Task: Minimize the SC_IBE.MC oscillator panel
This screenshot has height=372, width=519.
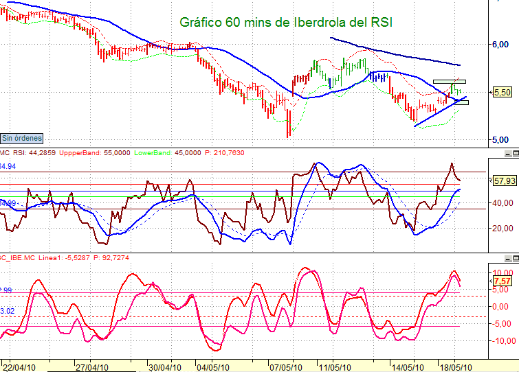Action: click(x=508, y=258)
